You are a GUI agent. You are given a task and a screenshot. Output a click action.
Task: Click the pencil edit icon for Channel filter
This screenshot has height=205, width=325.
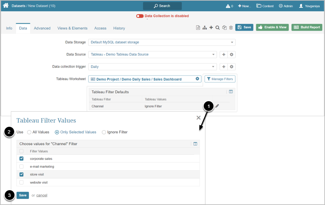pos(217,106)
